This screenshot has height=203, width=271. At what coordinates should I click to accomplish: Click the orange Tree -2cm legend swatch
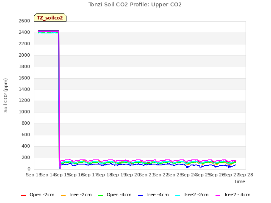point(64,195)
